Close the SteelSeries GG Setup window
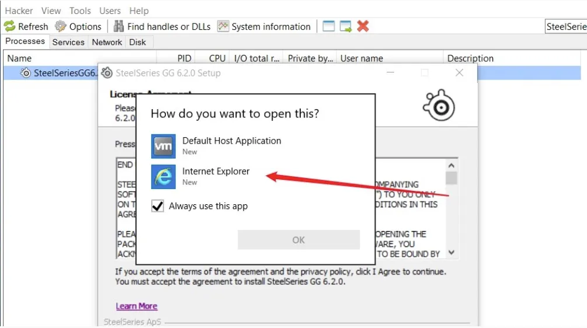 pos(459,72)
